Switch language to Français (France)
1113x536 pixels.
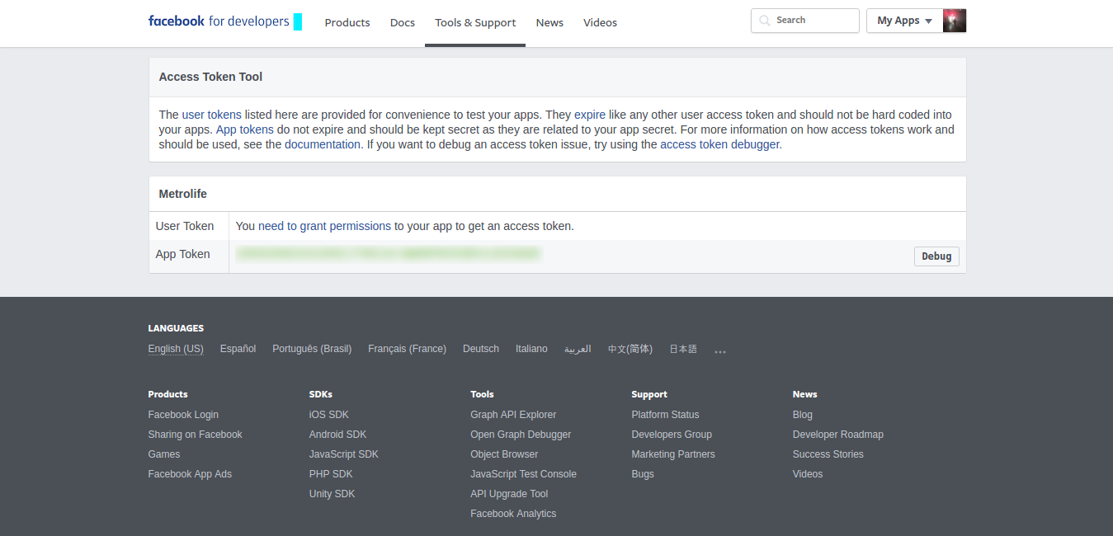pos(408,349)
